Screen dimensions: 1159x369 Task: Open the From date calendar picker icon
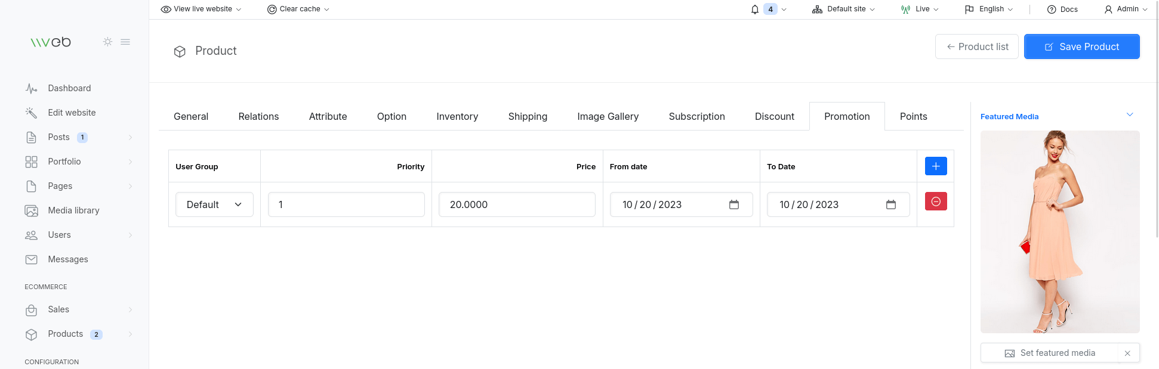point(733,204)
